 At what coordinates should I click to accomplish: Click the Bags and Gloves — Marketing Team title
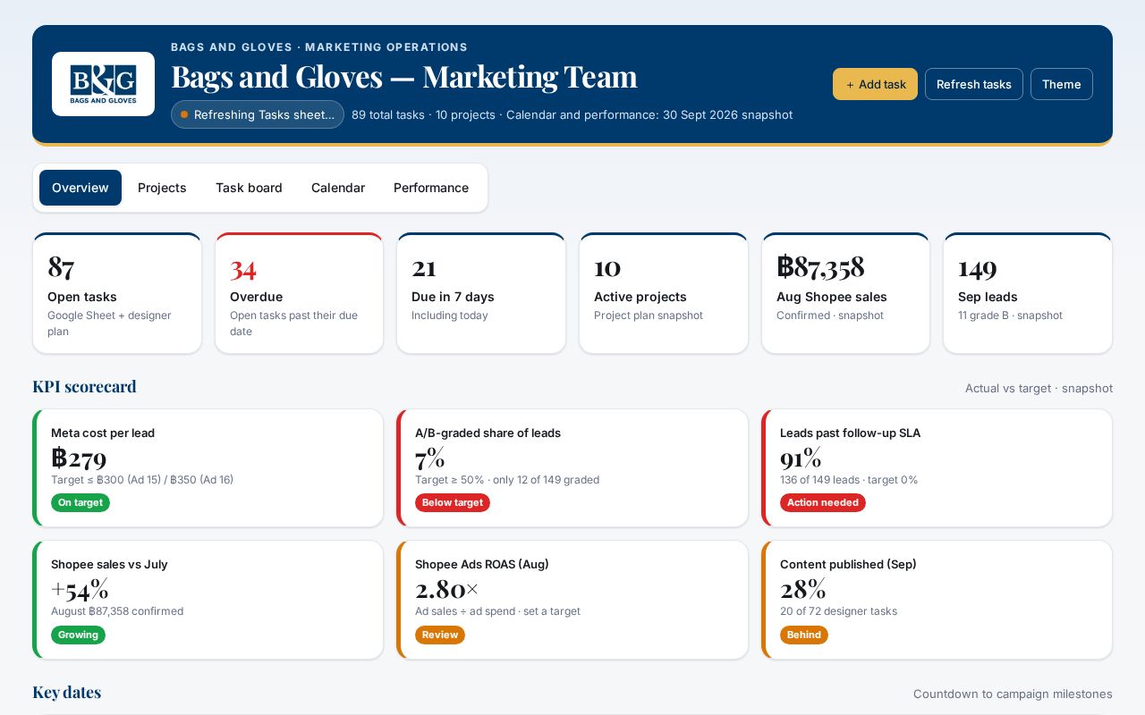click(404, 77)
